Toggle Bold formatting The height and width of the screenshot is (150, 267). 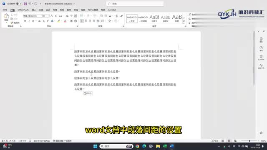(x=25, y=21)
